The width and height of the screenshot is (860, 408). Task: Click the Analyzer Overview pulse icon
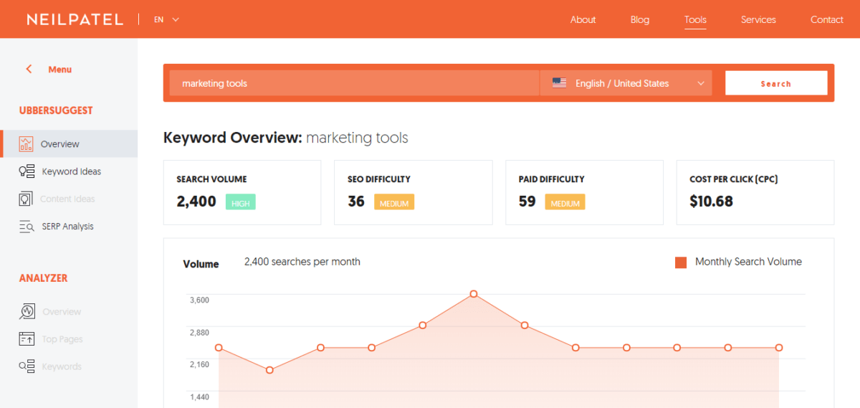tap(27, 311)
